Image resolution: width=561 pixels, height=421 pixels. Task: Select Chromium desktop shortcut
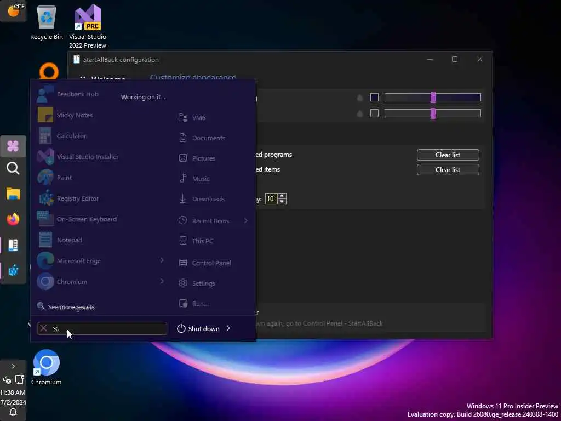pos(46,367)
